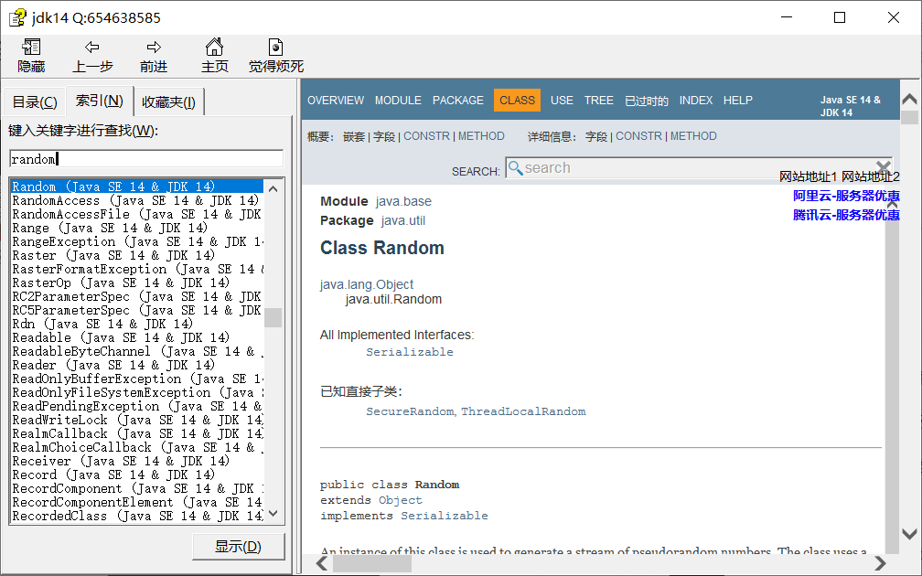
Task: Select index entry Raster (Java SE 14 & JDK 14)
Action: (x=137, y=255)
